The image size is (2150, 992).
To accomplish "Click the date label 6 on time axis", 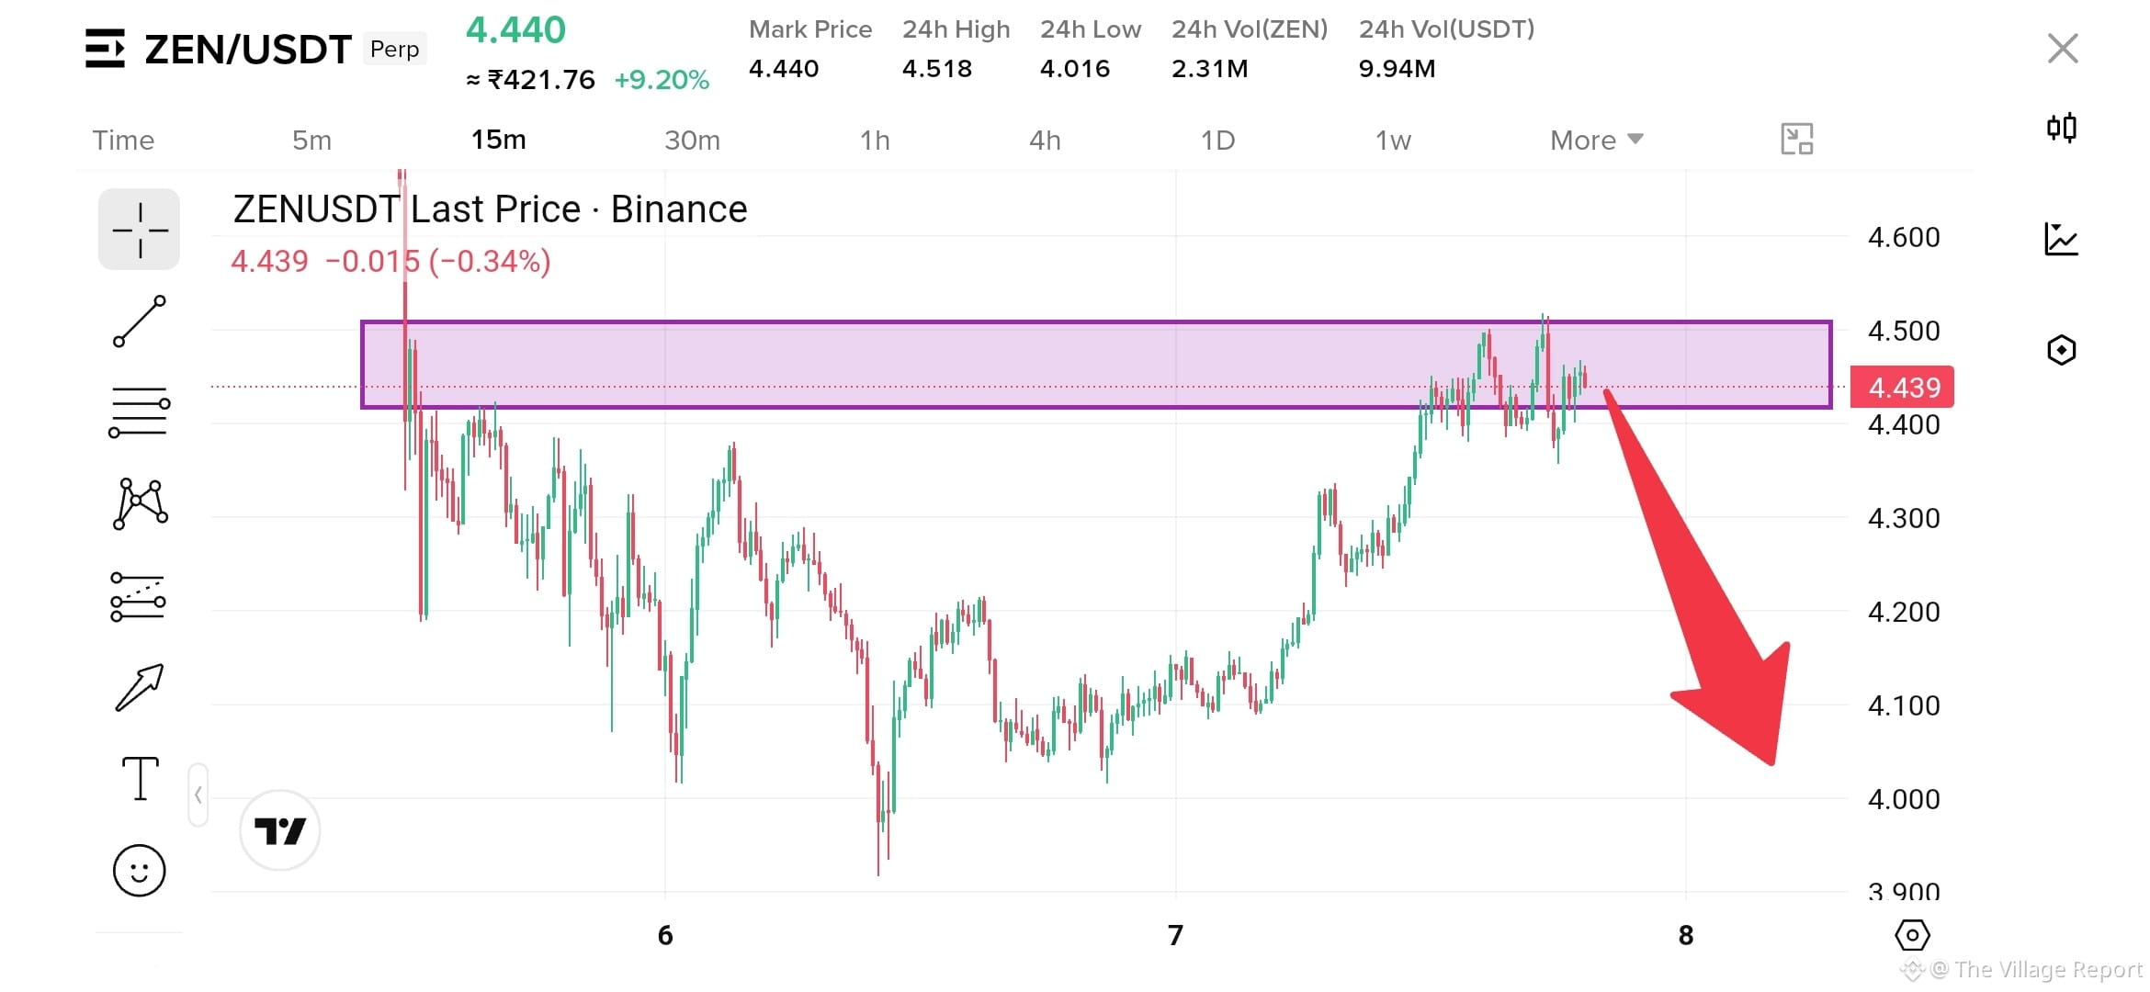I will click(665, 935).
